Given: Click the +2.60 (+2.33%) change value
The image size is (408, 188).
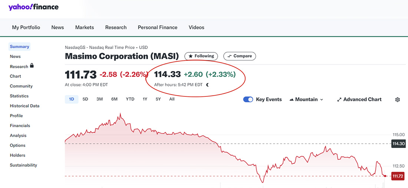Looking at the screenshot, I should click(210, 75).
